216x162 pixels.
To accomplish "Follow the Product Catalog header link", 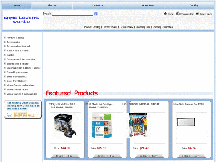I will point(92,27).
